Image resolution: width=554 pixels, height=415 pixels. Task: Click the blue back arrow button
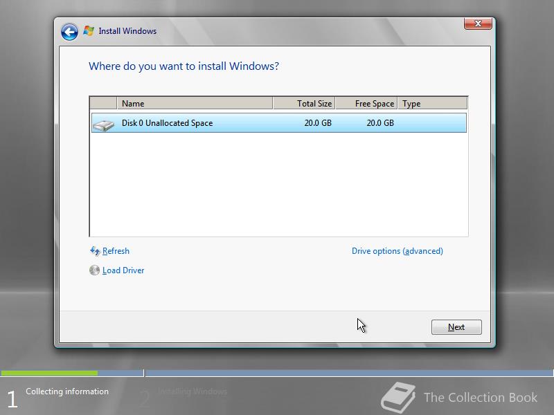coord(69,32)
